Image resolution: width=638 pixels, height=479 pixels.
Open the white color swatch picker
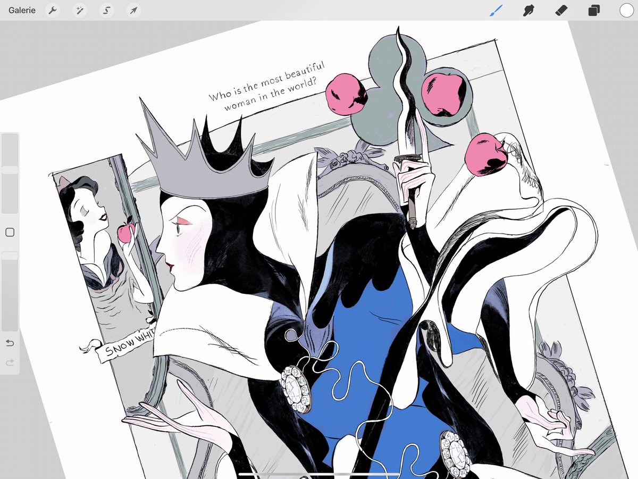[x=626, y=10]
